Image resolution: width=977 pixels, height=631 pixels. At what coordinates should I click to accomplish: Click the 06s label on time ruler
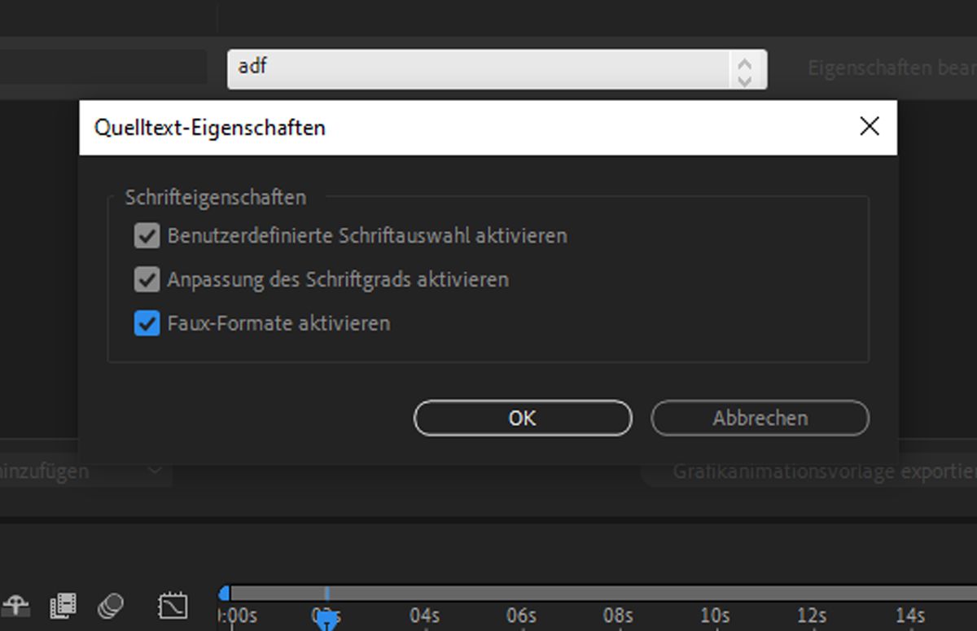521,616
